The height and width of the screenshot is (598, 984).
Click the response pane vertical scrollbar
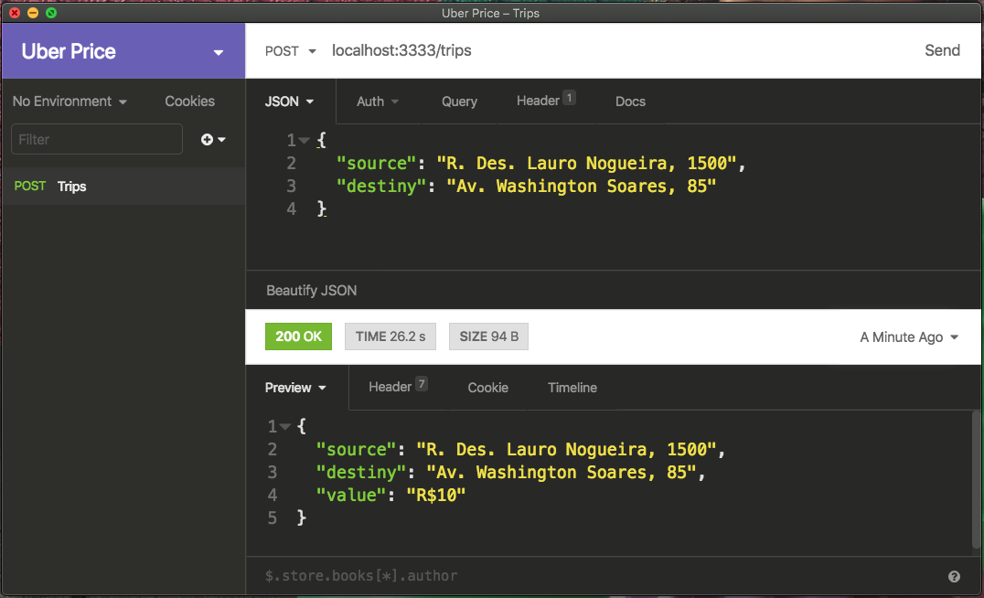point(976,480)
